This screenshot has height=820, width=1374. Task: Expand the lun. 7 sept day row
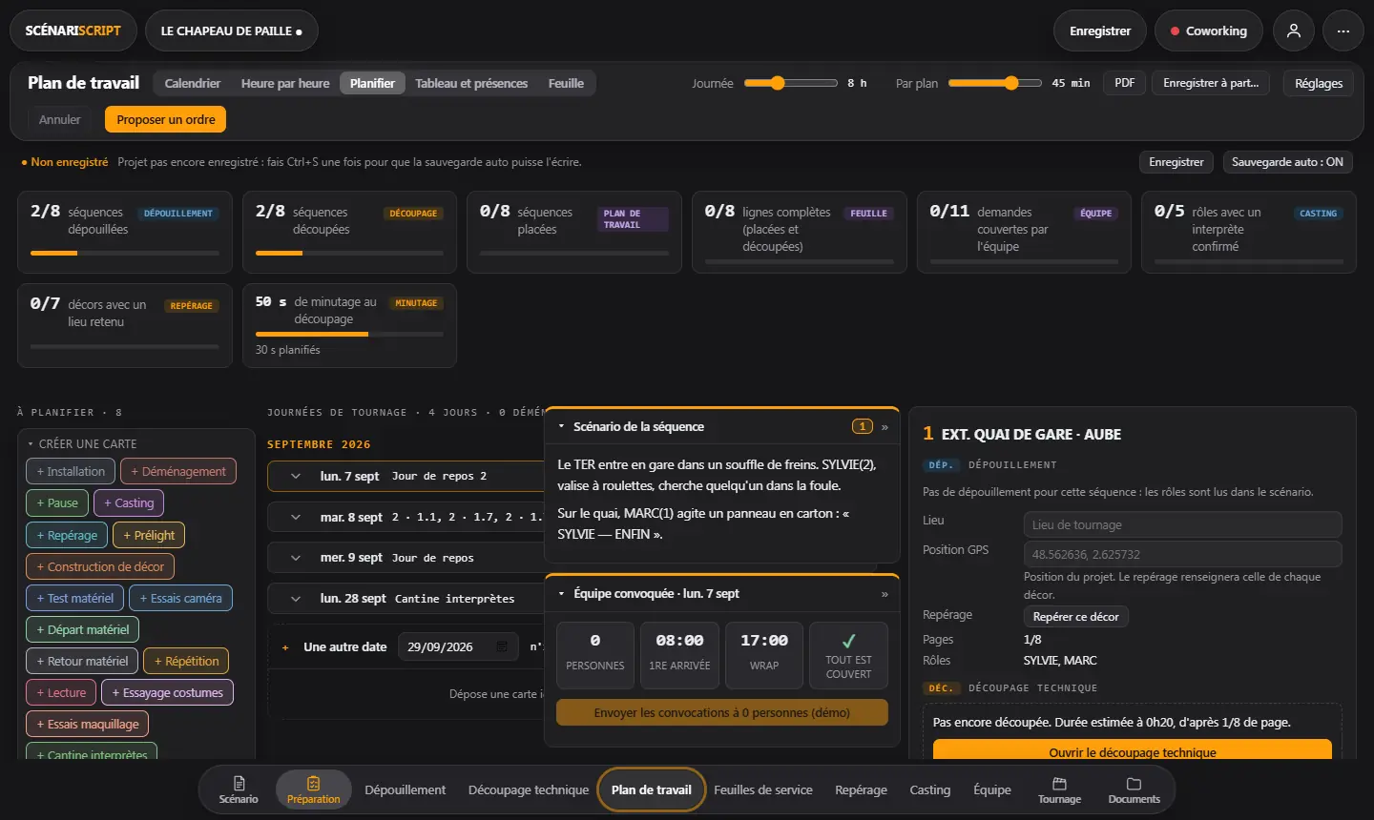296,476
